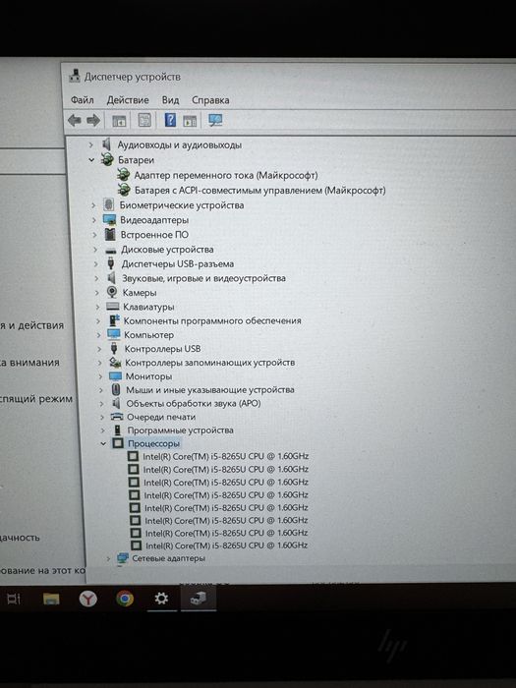Expand Биометрические устройства node

coord(93,204)
